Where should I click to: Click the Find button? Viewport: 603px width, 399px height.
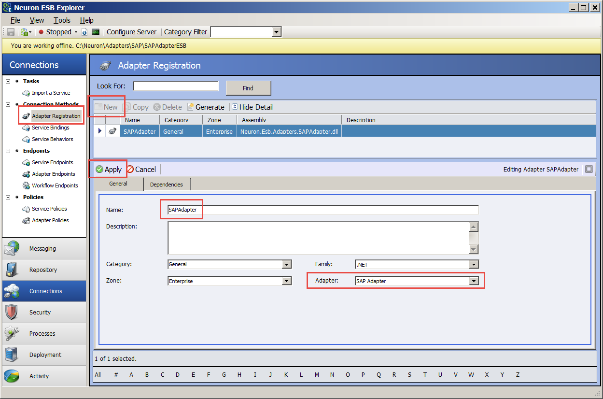248,88
